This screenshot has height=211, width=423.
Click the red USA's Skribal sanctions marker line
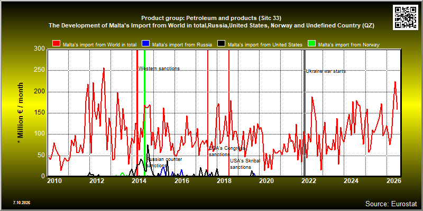pyautogui.click(x=229, y=113)
